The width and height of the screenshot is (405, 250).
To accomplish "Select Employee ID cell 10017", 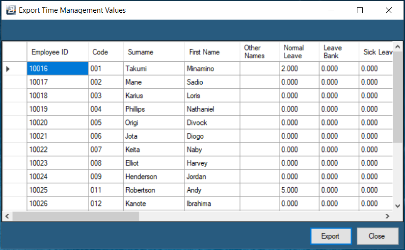I will click(57, 82).
